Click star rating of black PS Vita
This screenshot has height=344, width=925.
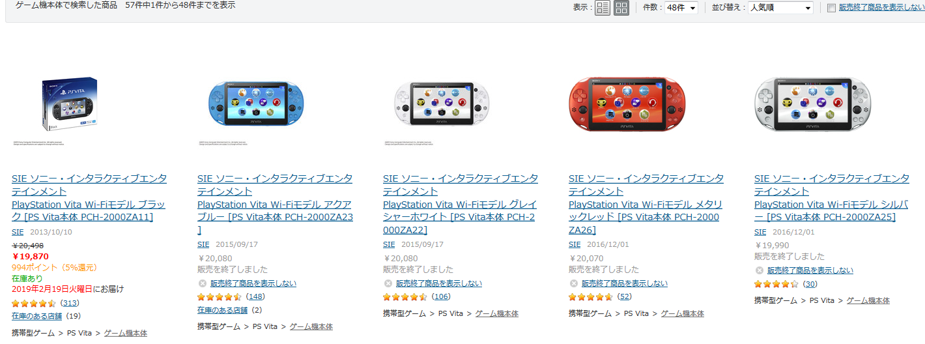pyautogui.click(x=34, y=303)
